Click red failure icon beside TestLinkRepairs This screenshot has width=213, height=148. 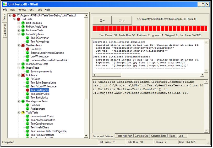click(x=28, y=90)
